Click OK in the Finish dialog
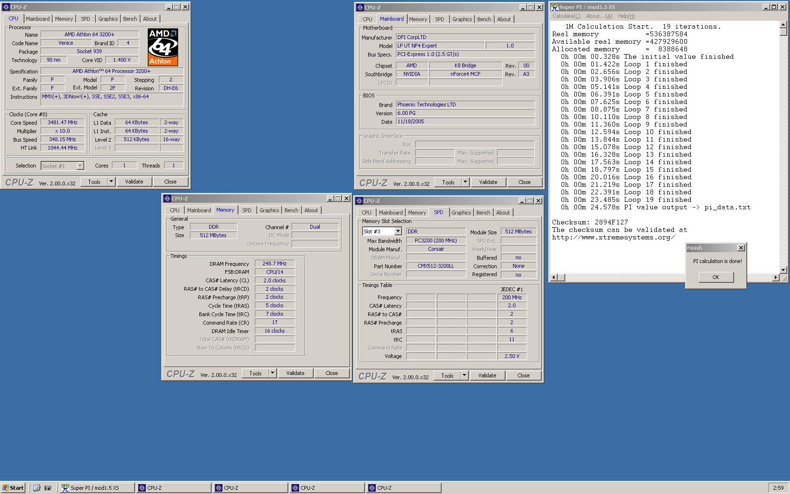The image size is (790, 494). 716,277
